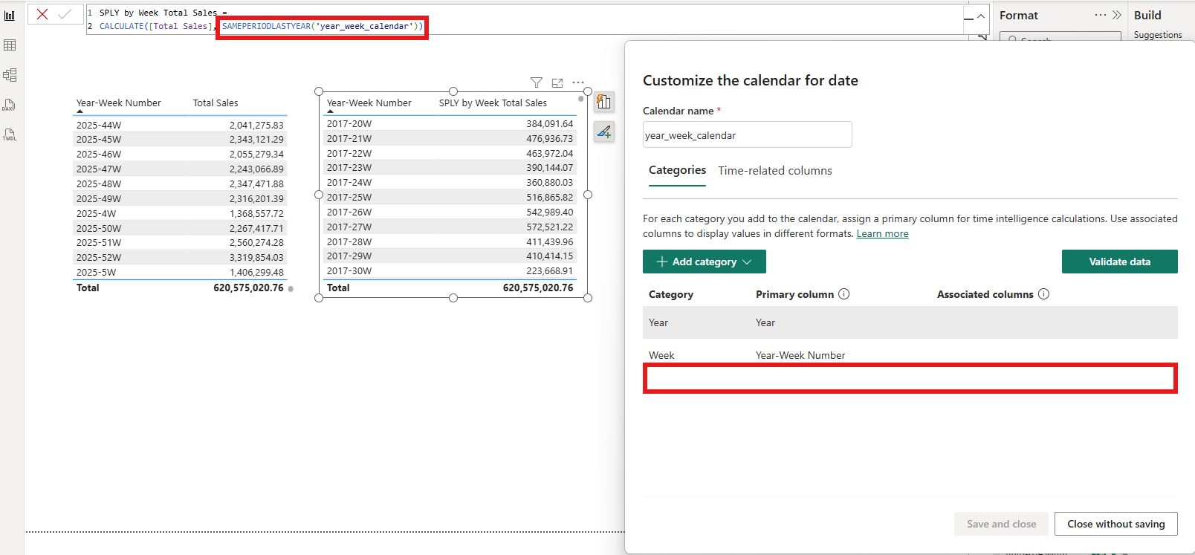
Task: Click the Year-Week Number primary column value
Action: (800, 355)
